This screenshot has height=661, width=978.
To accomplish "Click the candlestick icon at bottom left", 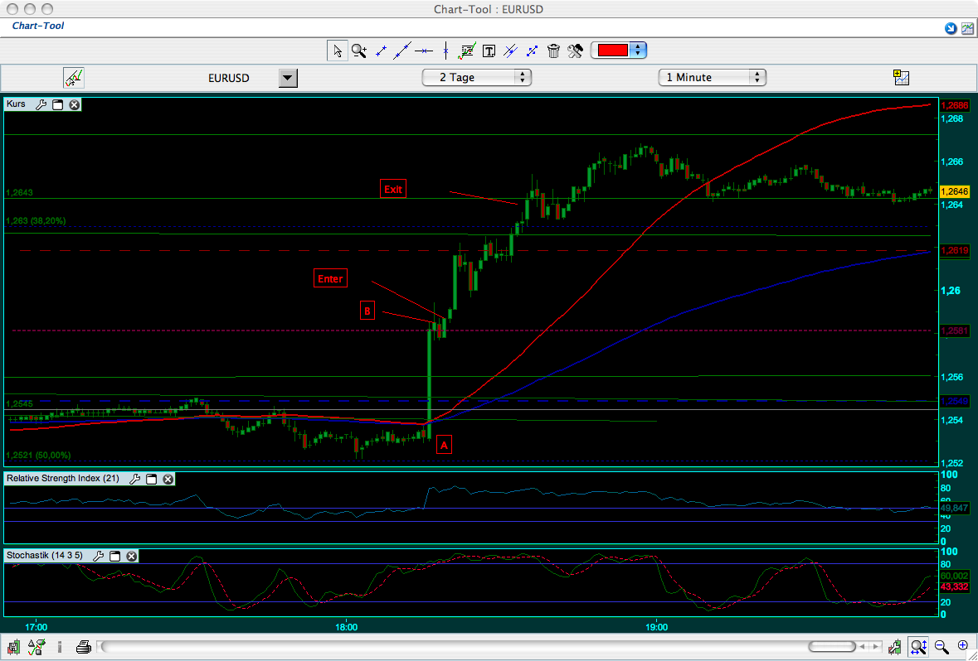I will (x=14, y=647).
